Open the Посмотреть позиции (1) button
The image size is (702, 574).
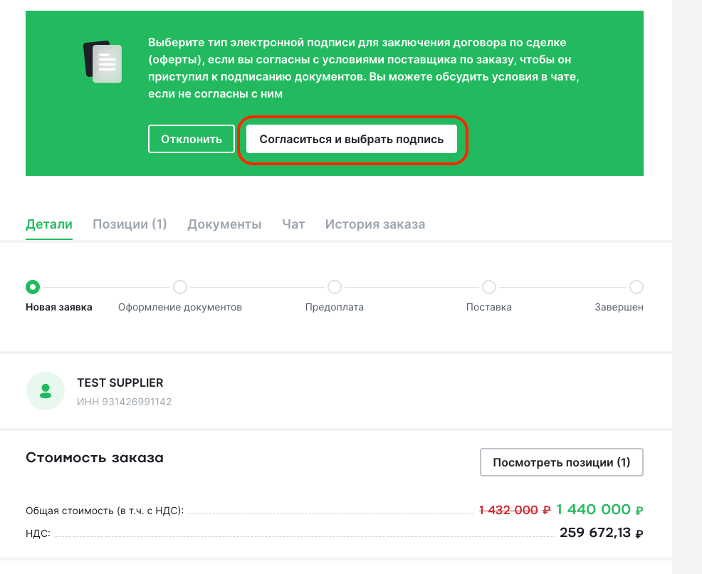coord(562,462)
